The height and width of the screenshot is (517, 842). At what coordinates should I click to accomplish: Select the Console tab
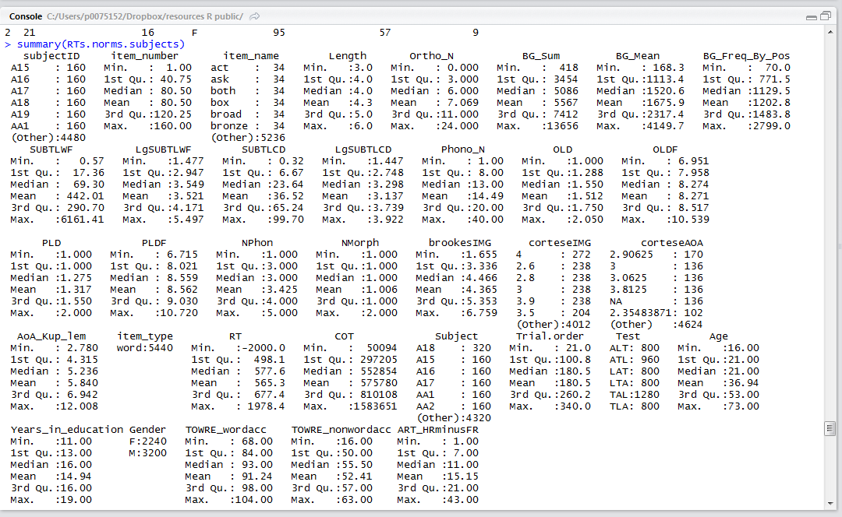point(25,16)
